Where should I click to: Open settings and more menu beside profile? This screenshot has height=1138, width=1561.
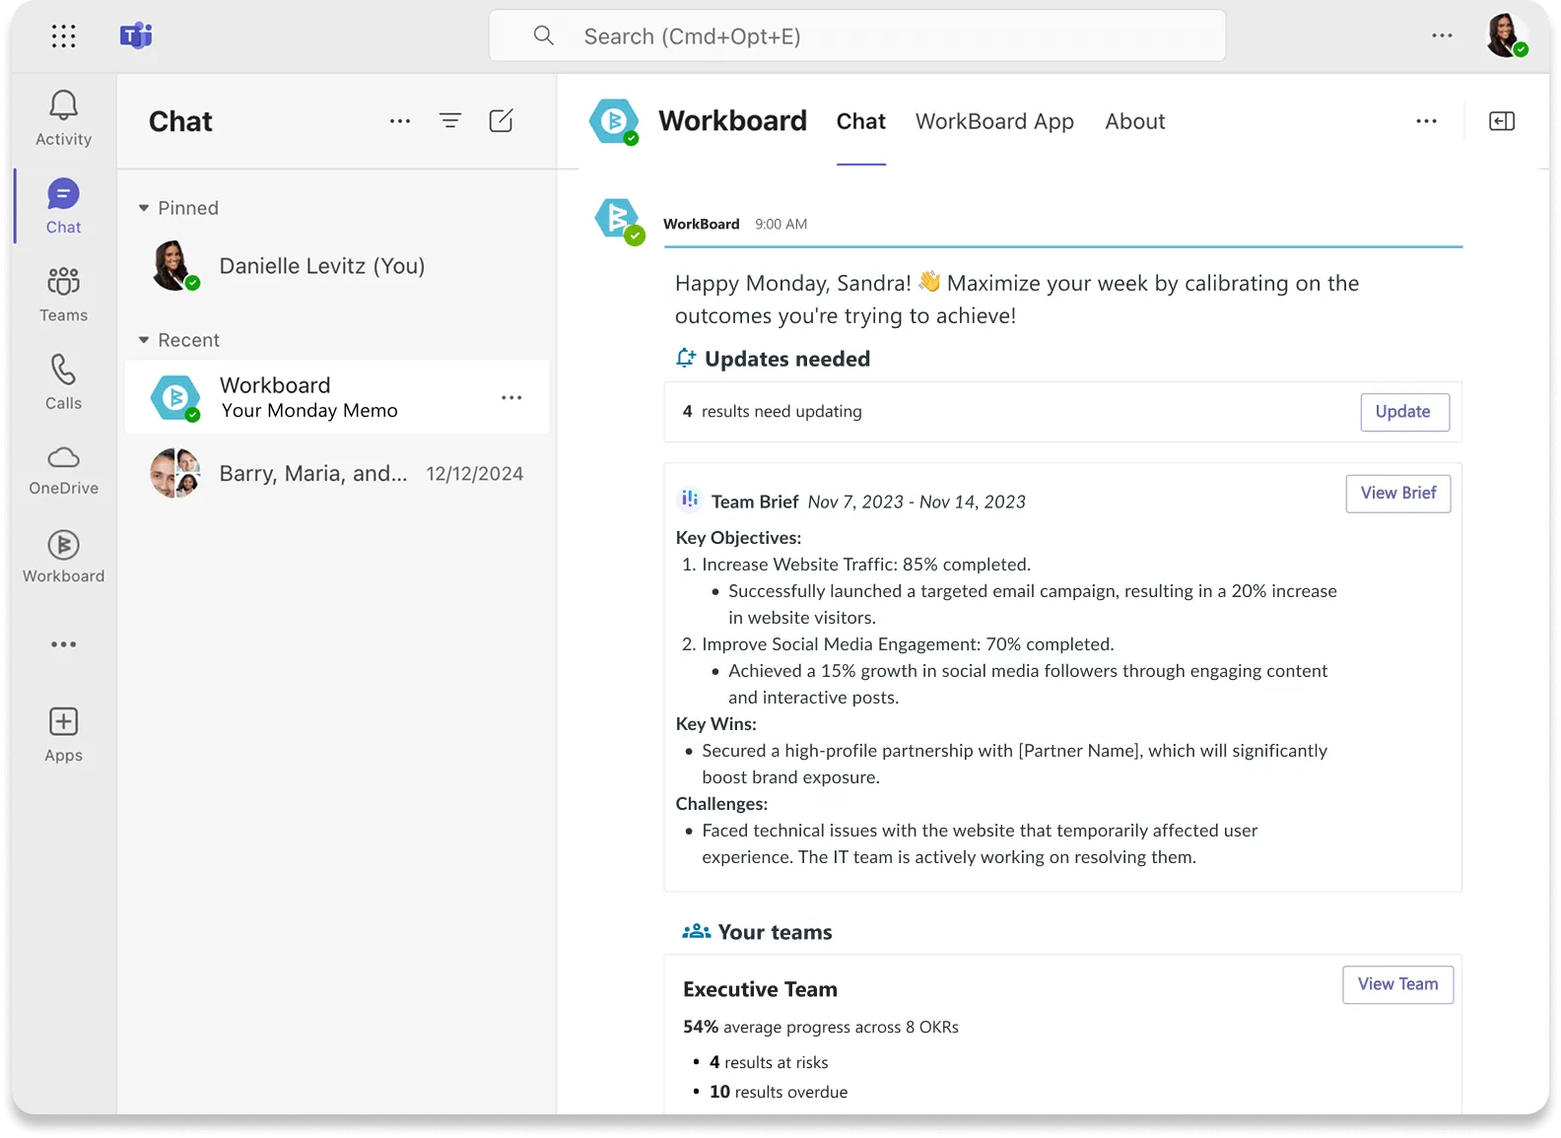click(x=1442, y=36)
